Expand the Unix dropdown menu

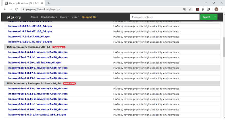pos(75,17)
